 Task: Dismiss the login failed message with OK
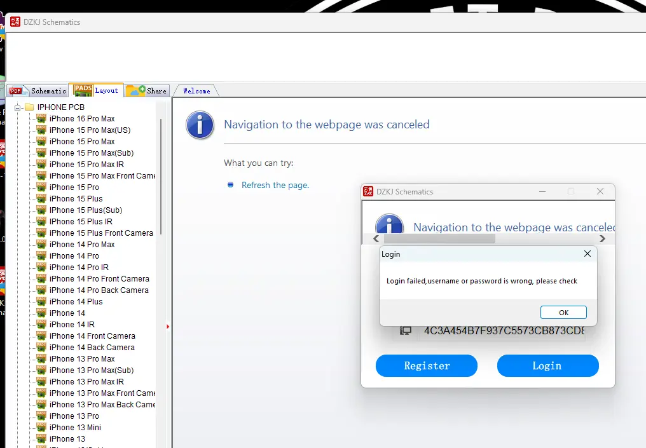tap(563, 313)
